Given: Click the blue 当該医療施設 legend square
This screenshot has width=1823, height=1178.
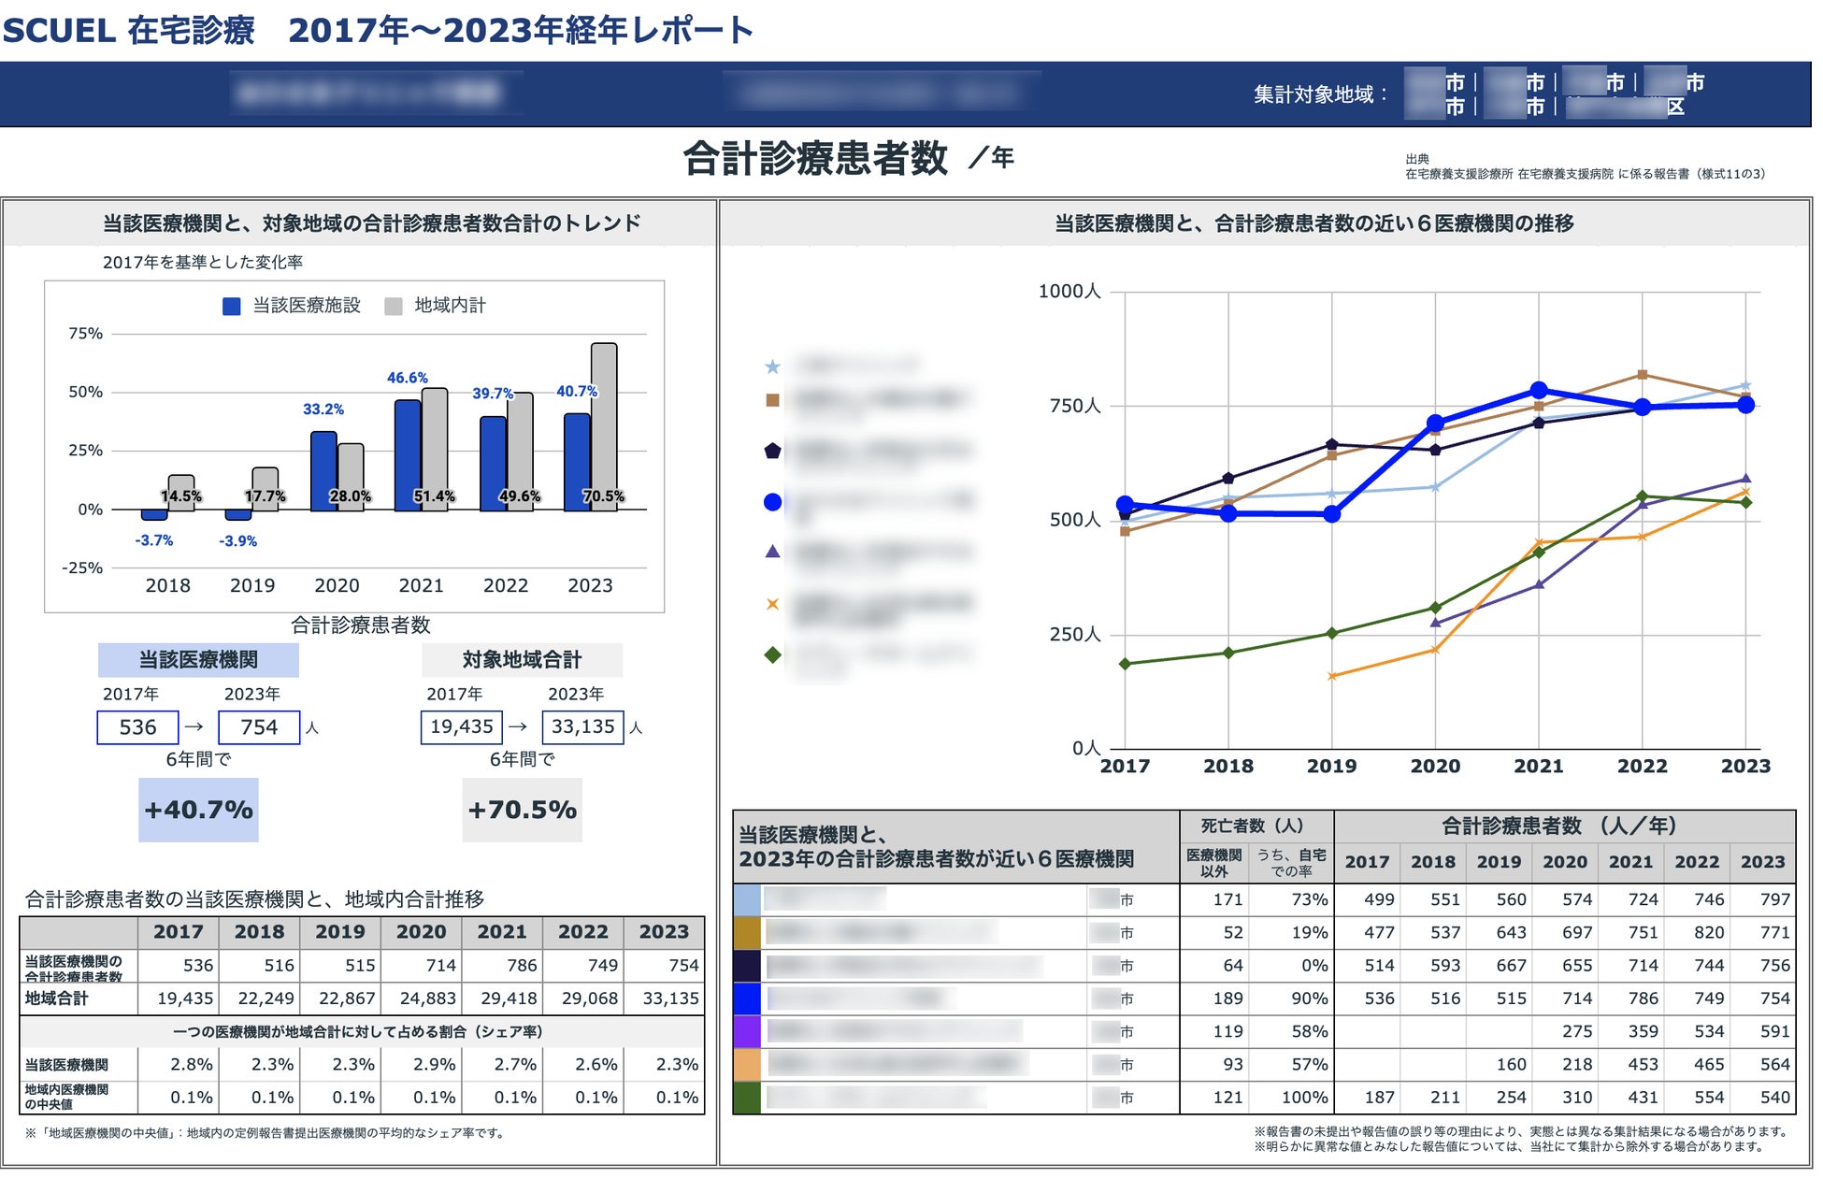Looking at the screenshot, I should point(232,306).
